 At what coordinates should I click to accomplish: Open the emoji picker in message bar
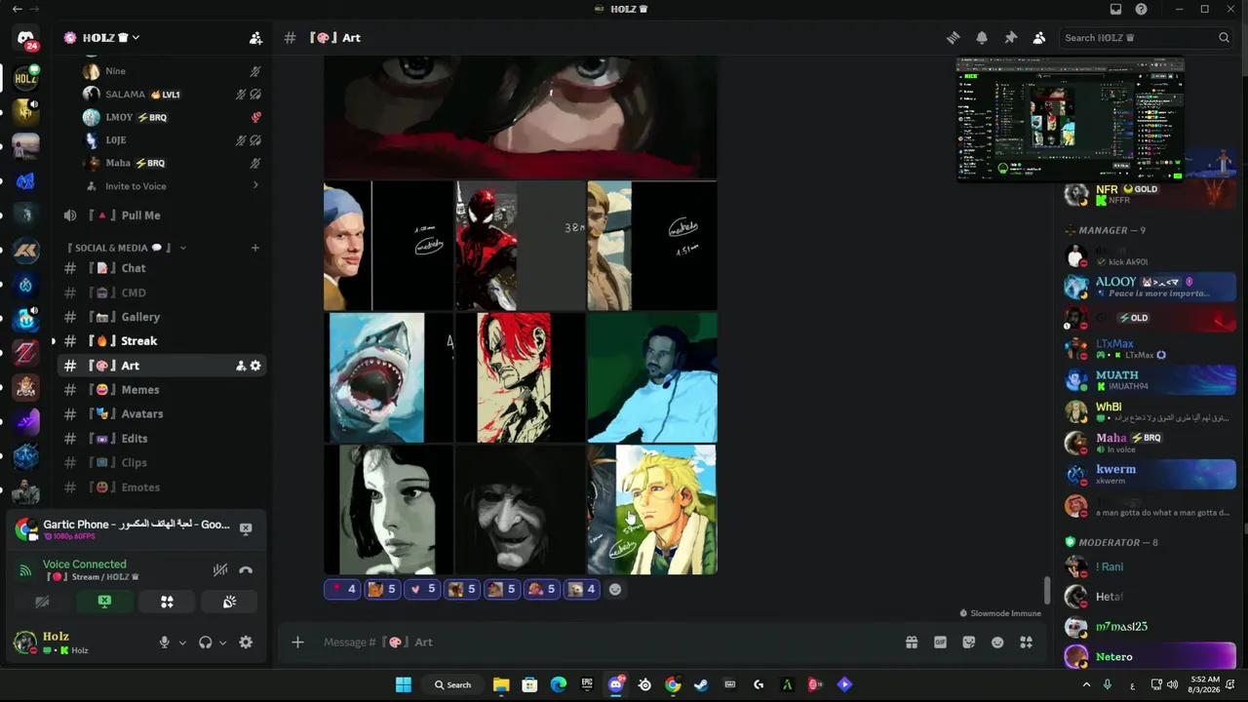(x=997, y=643)
